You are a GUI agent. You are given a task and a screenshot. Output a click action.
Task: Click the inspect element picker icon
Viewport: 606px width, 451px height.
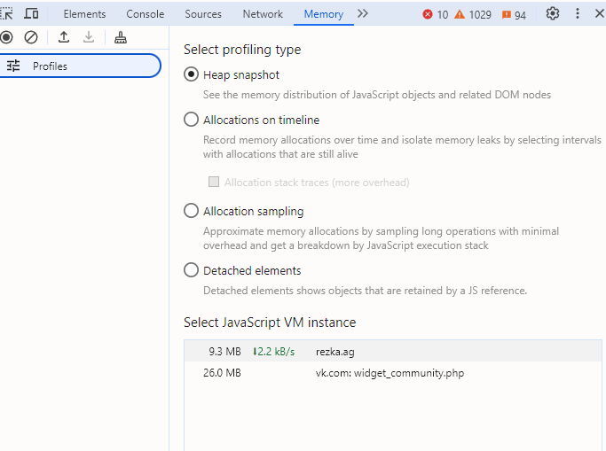(x=6, y=14)
